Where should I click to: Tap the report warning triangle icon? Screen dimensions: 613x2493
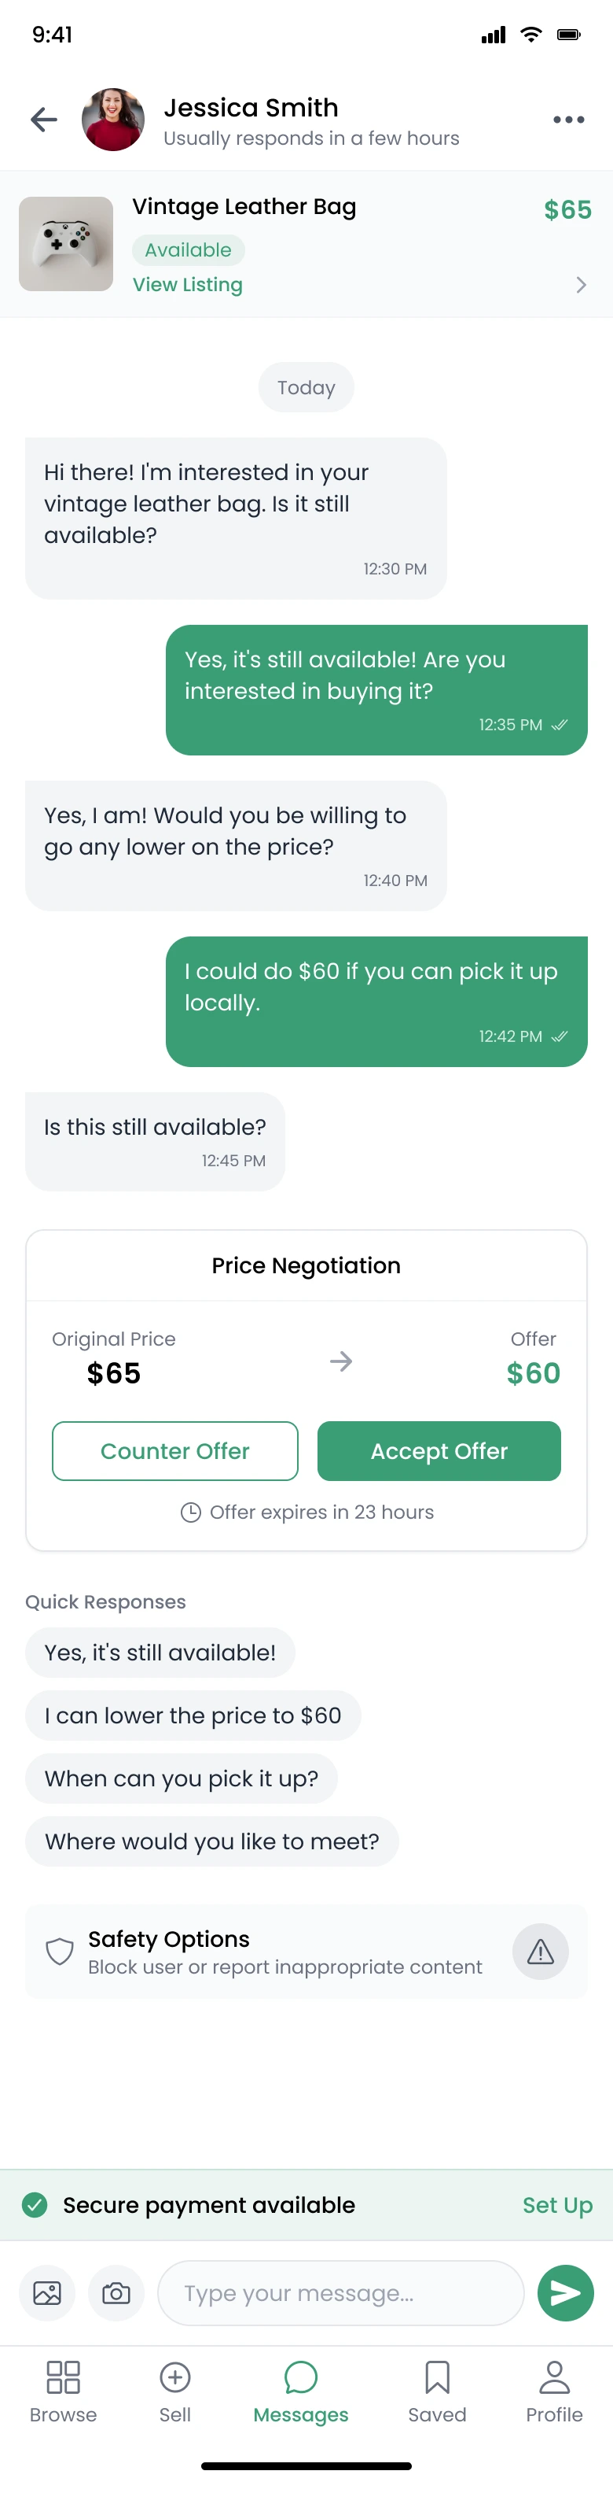point(539,1951)
